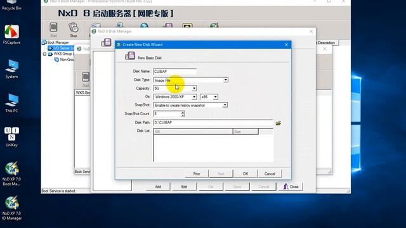
Task: Close the NxD 8 Disk Manager window
Action: click(311, 31)
